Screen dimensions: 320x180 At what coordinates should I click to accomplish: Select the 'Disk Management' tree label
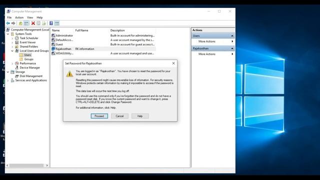(31, 76)
